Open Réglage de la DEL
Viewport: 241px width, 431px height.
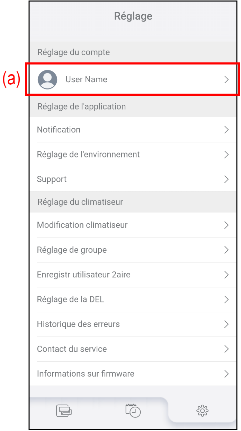point(71,300)
